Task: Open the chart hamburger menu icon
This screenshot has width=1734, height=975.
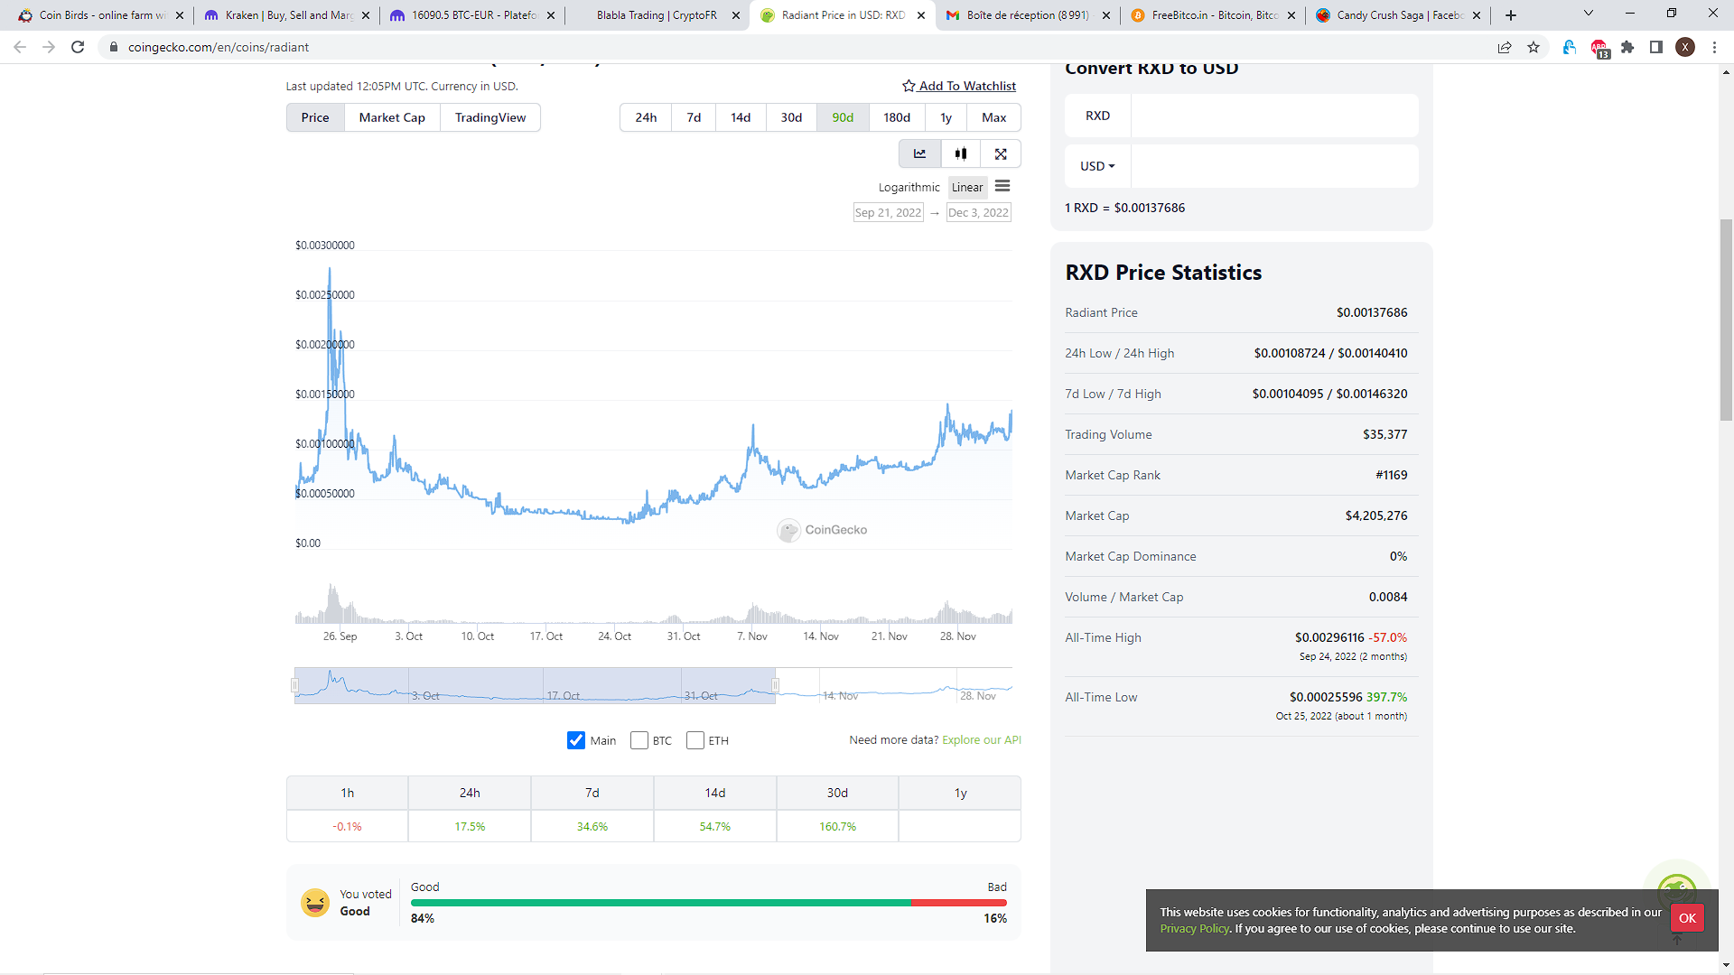Action: coord(1002,187)
